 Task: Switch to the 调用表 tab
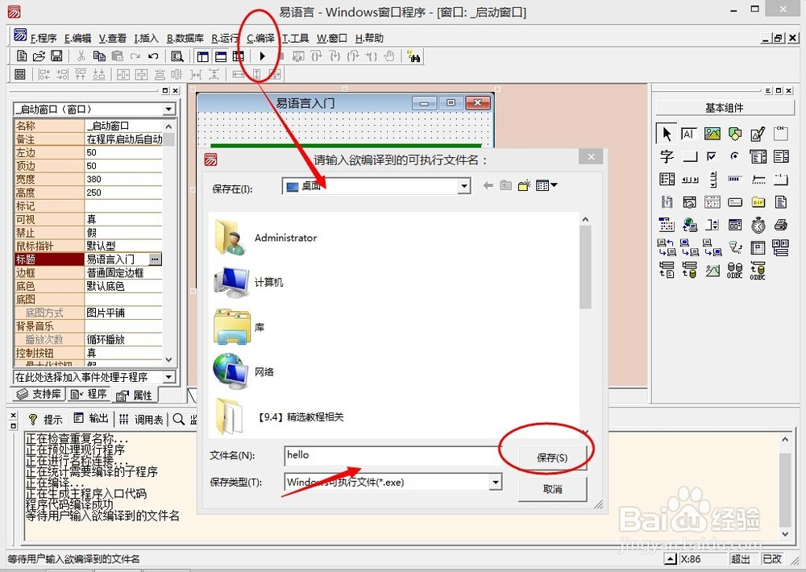[141, 420]
